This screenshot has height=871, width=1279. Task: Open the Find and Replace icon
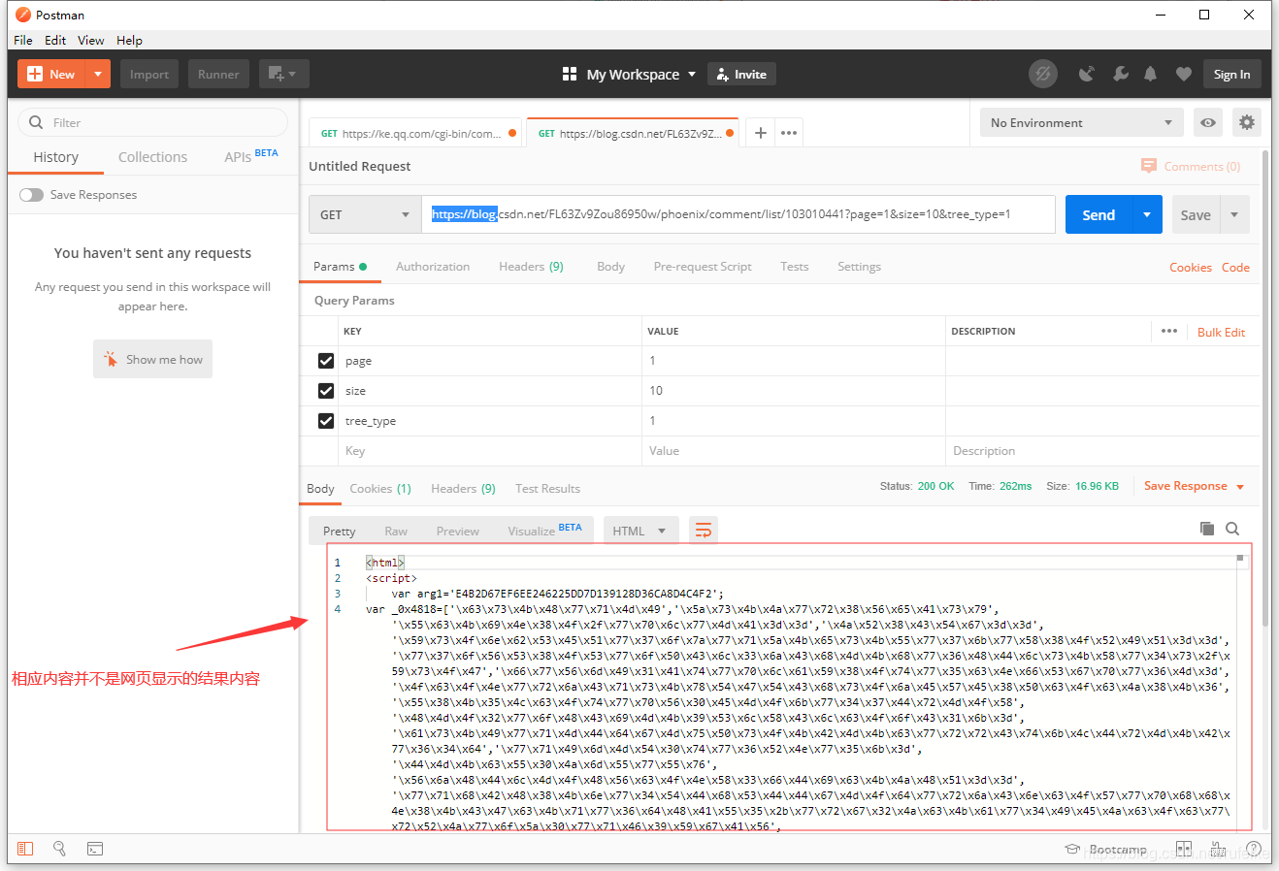pyautogui.click(x=59, y=849)
